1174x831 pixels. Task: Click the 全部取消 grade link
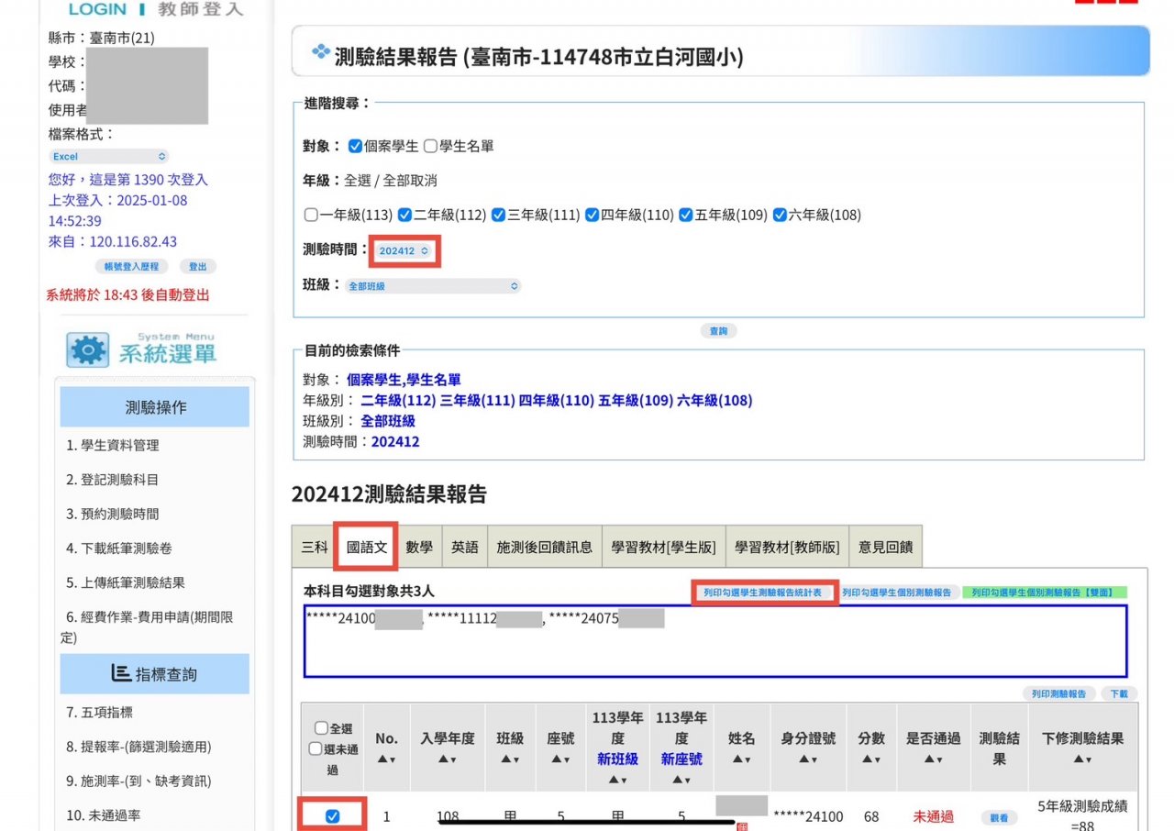tap(410, 181)
